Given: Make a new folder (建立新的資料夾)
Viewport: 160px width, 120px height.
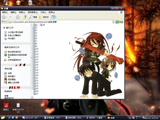Looking at the screenshot, I should (14, 52).
